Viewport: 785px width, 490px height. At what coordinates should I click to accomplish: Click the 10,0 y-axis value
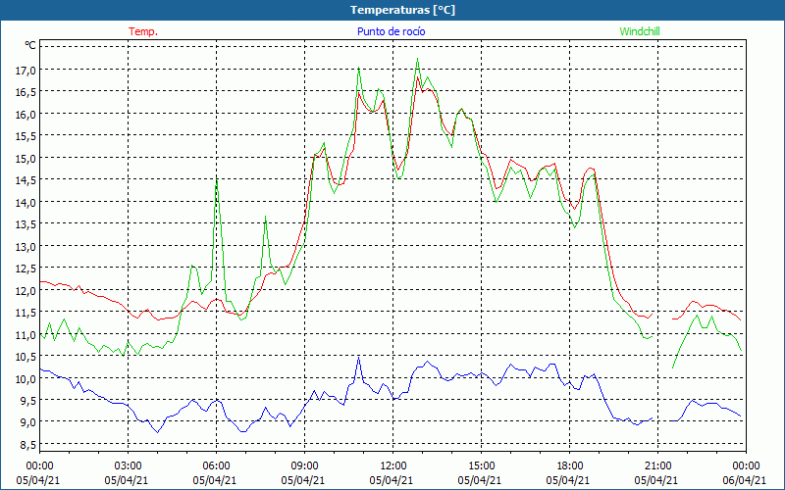26,379
